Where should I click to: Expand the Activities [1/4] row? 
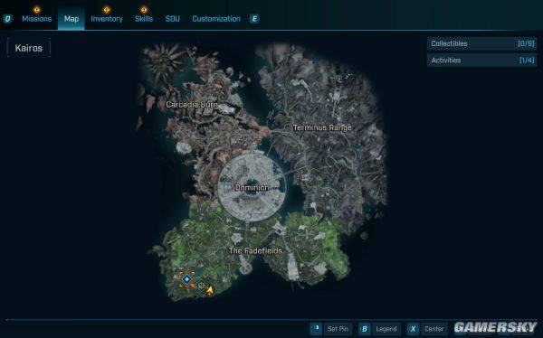[x=481, y=61]
